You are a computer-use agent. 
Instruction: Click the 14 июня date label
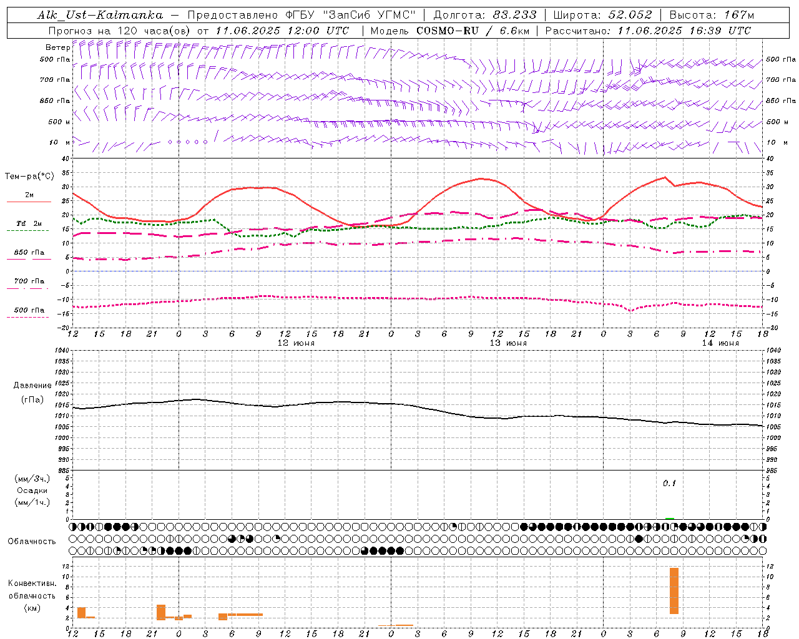tap(720, 343)
